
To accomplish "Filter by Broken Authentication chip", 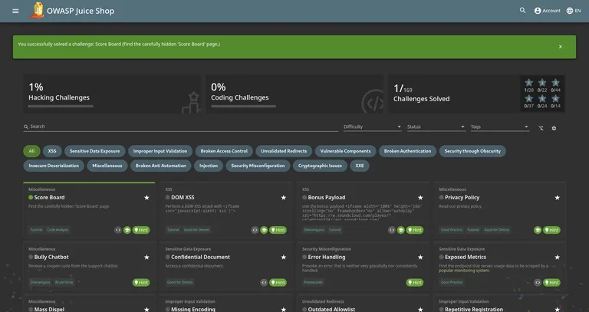I will click(x=407, y=151).
